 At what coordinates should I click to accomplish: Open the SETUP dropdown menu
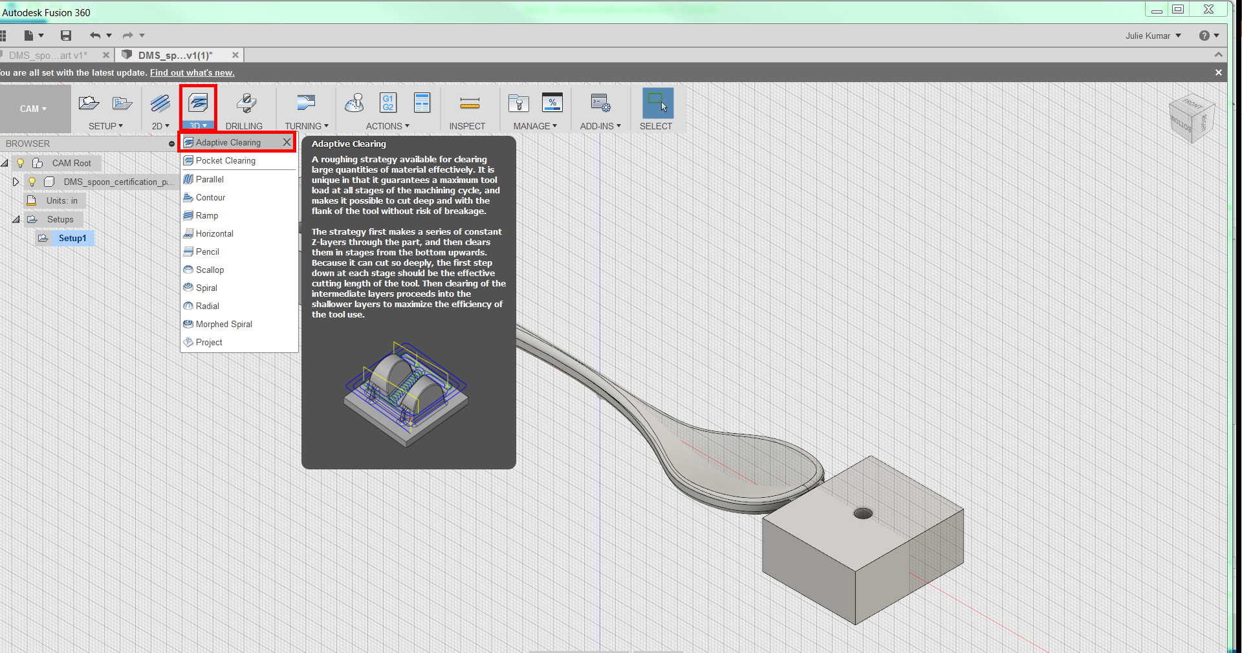tap(105, 126)
